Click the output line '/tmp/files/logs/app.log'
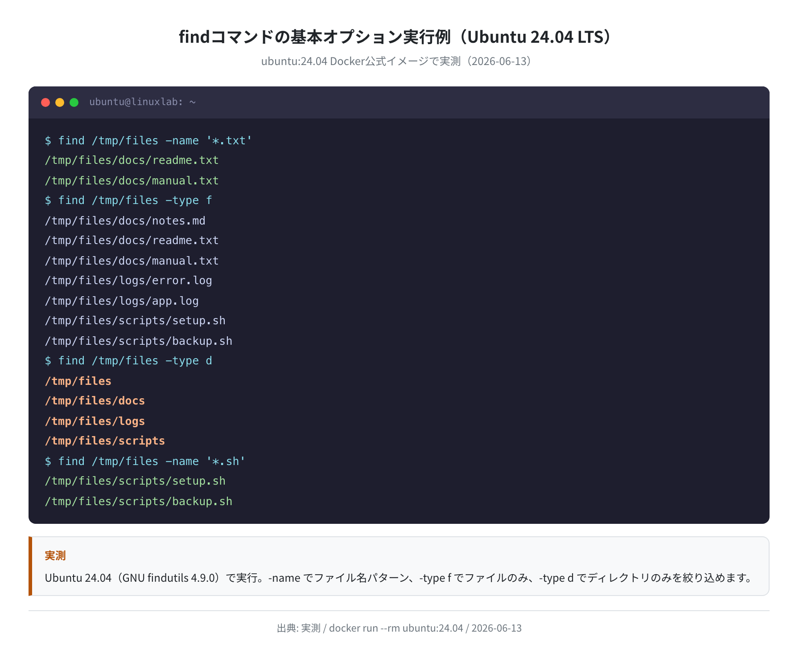The height and width of the screenshot is (653, 799). (x=122, y=301)
